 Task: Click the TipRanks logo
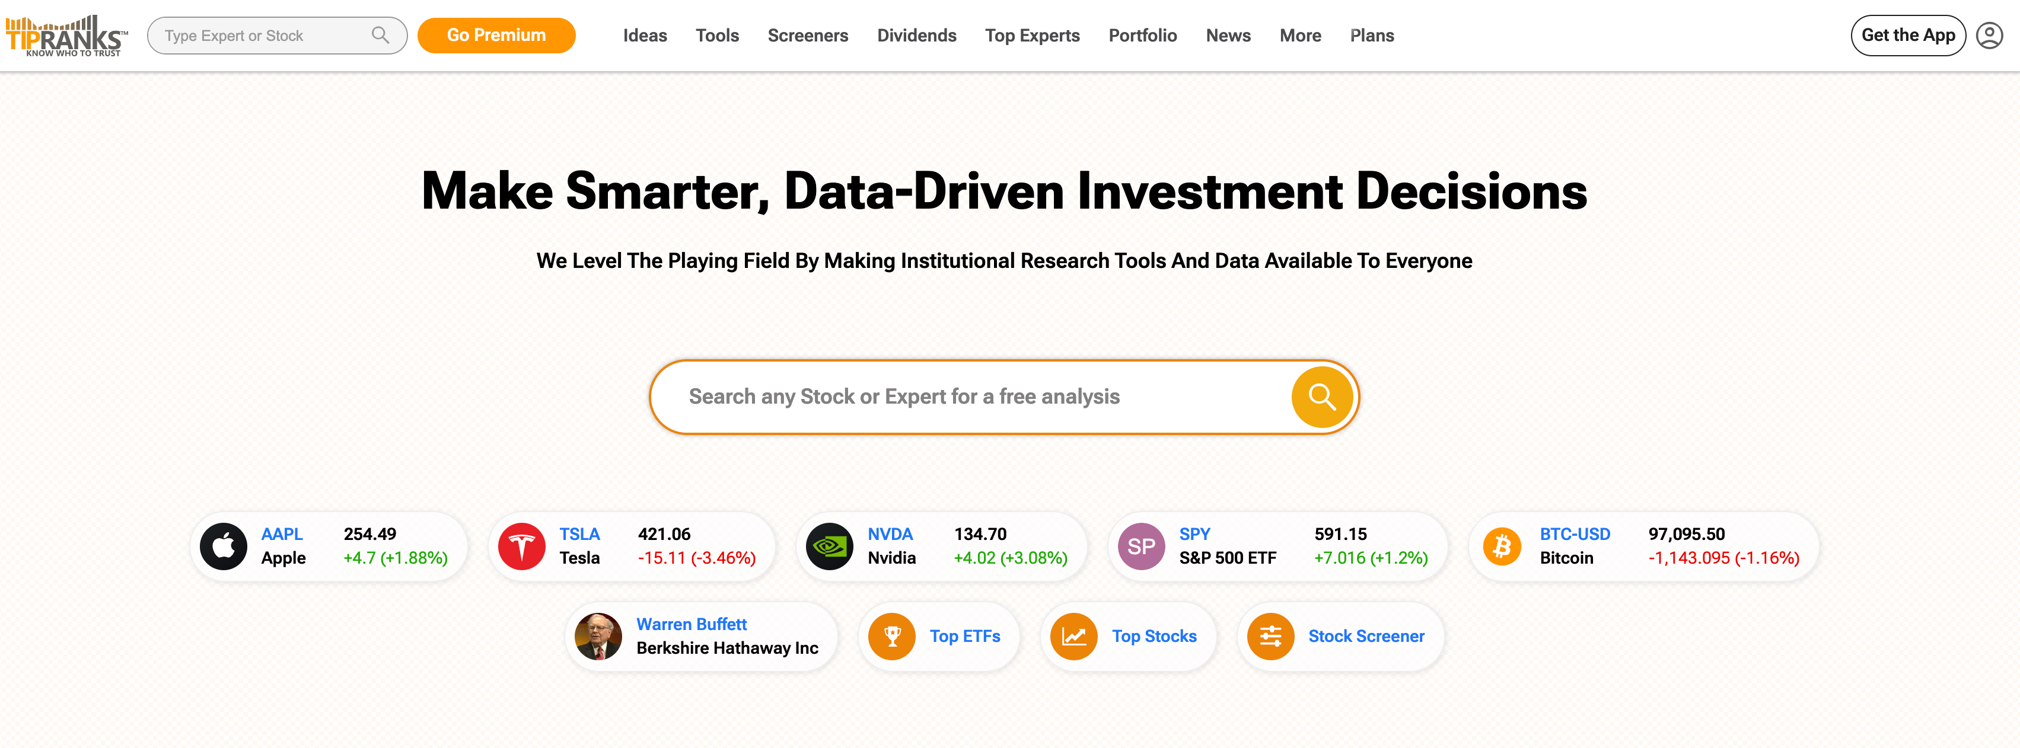[x=66, y=36]
